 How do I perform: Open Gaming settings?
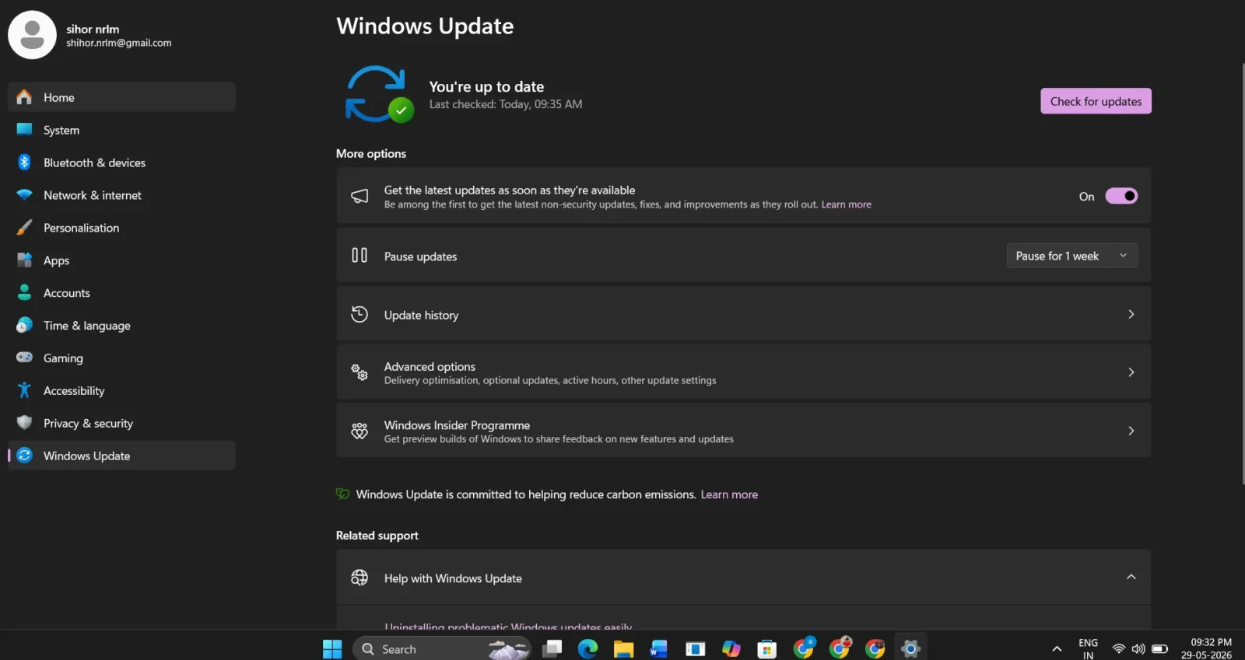(121, 358)
